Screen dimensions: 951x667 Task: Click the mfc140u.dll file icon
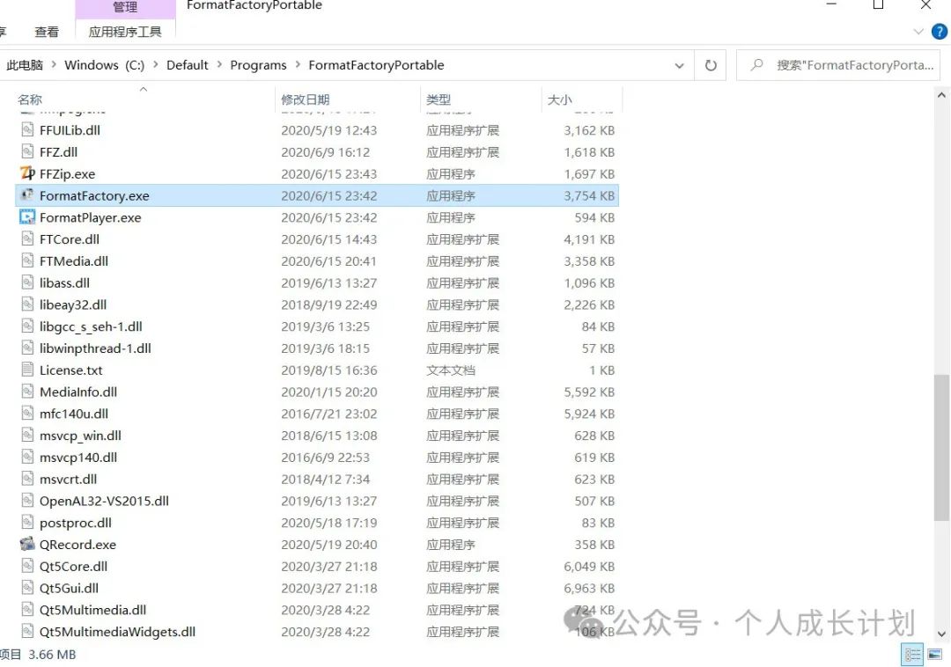click(27, 414)
